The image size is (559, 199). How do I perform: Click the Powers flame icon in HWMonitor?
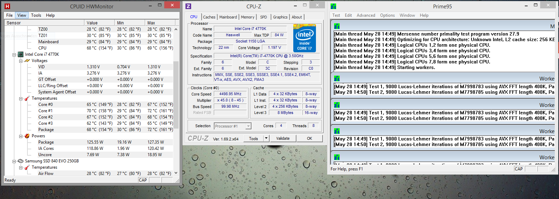pos(27,136)
